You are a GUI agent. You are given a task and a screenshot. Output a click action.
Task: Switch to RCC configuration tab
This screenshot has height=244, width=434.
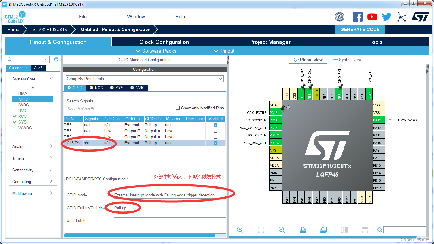click(x=96, y=88)
